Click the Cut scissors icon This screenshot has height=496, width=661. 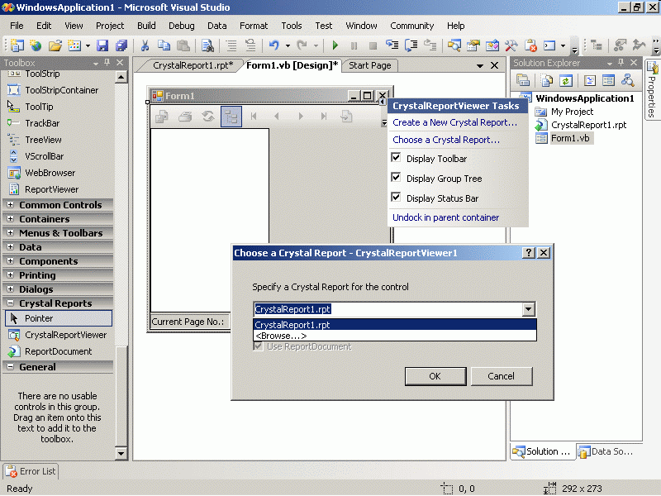145,45
